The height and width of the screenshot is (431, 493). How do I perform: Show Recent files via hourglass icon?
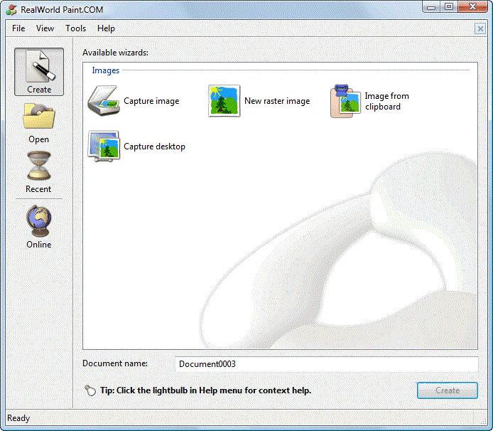tap(39, 171)
